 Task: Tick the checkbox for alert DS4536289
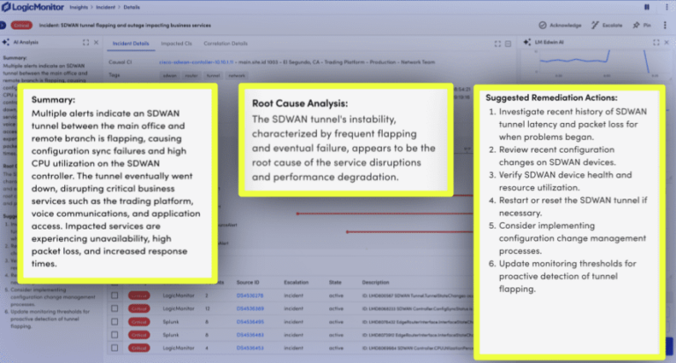[x=114, y=309]
